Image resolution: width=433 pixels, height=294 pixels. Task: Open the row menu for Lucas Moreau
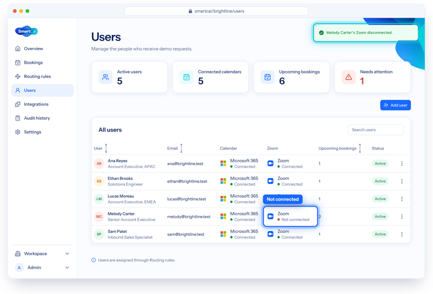click(402, 199)
